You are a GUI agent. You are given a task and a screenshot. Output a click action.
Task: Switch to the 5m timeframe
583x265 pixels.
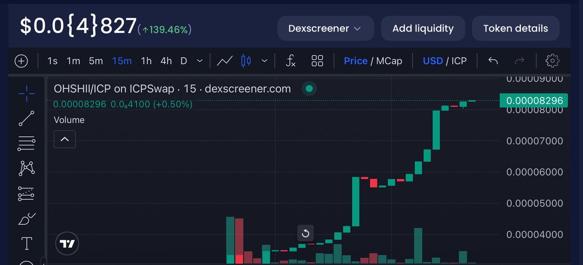click(x=96, y=61)
